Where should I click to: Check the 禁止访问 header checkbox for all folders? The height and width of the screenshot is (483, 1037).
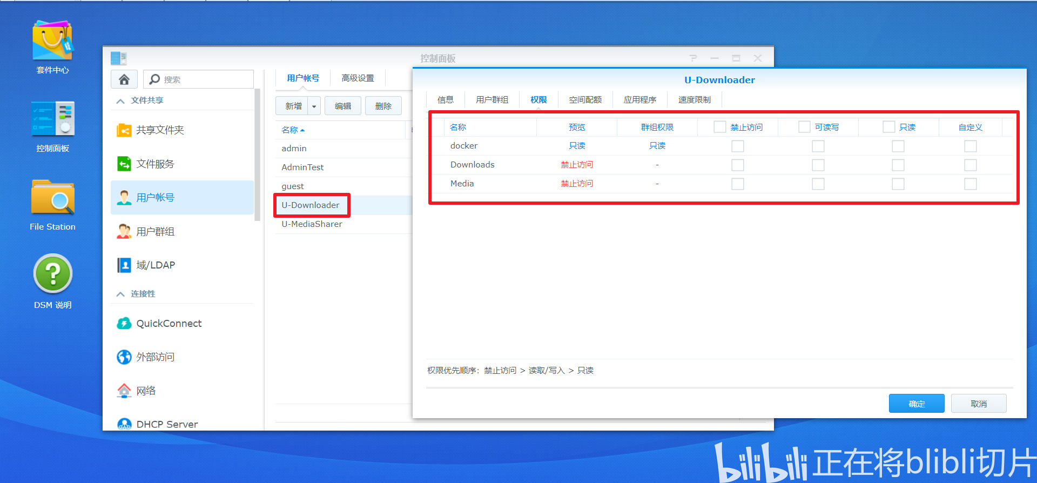[720, 127]
